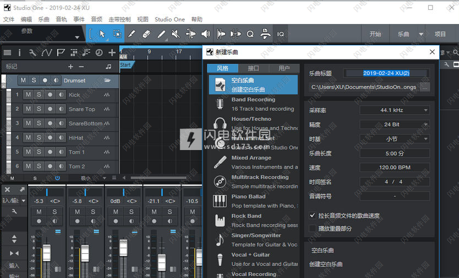This screenshot has width=459, height=278.
Task: Open the Drumset folder icon
Action: (x=108, y=80)
